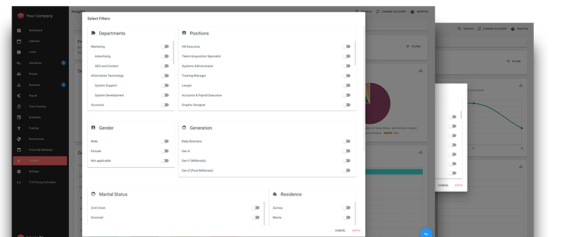Open Checklists via its sidebar icon
This screenshot has width=568, height=237.
19,63
